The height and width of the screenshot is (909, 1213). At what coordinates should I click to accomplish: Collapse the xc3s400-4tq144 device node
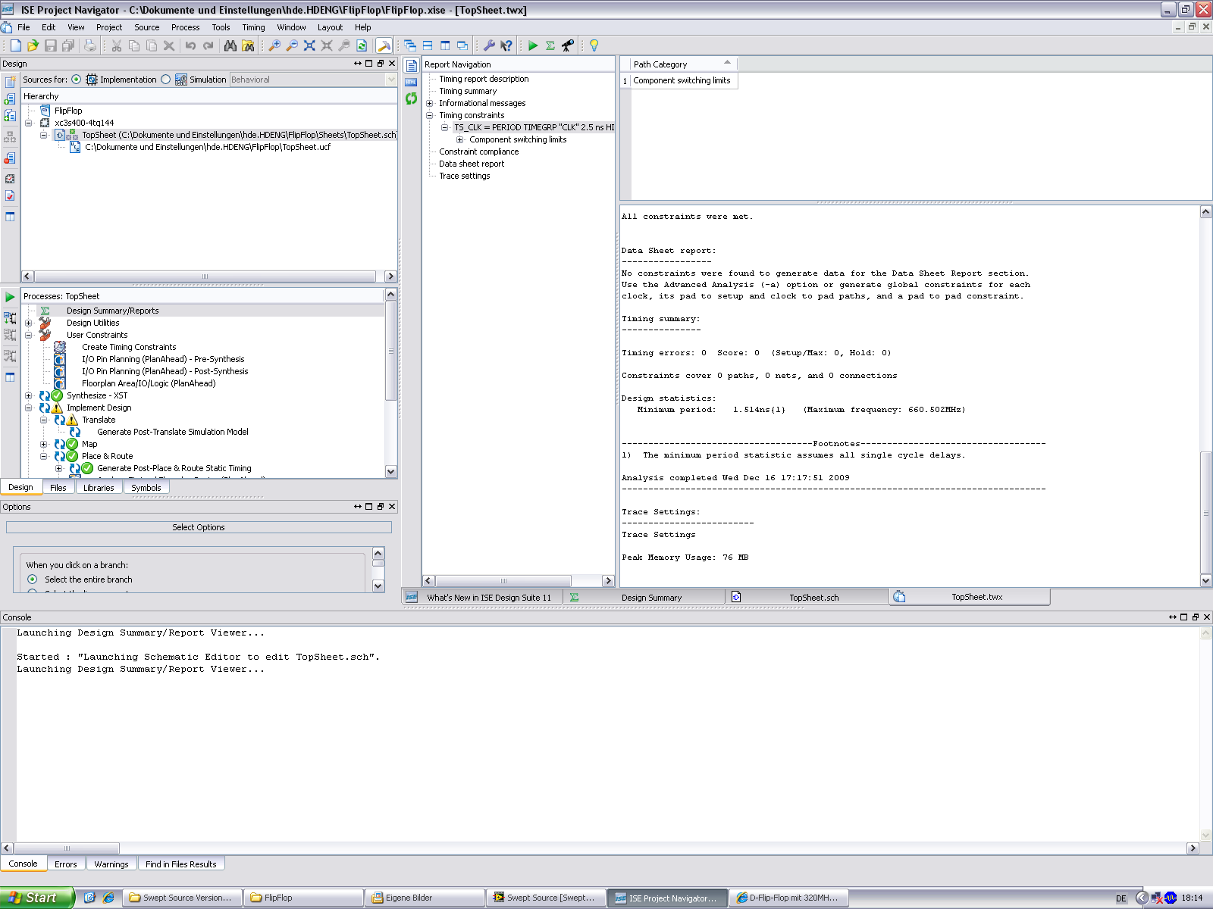[x=29, y=123]
